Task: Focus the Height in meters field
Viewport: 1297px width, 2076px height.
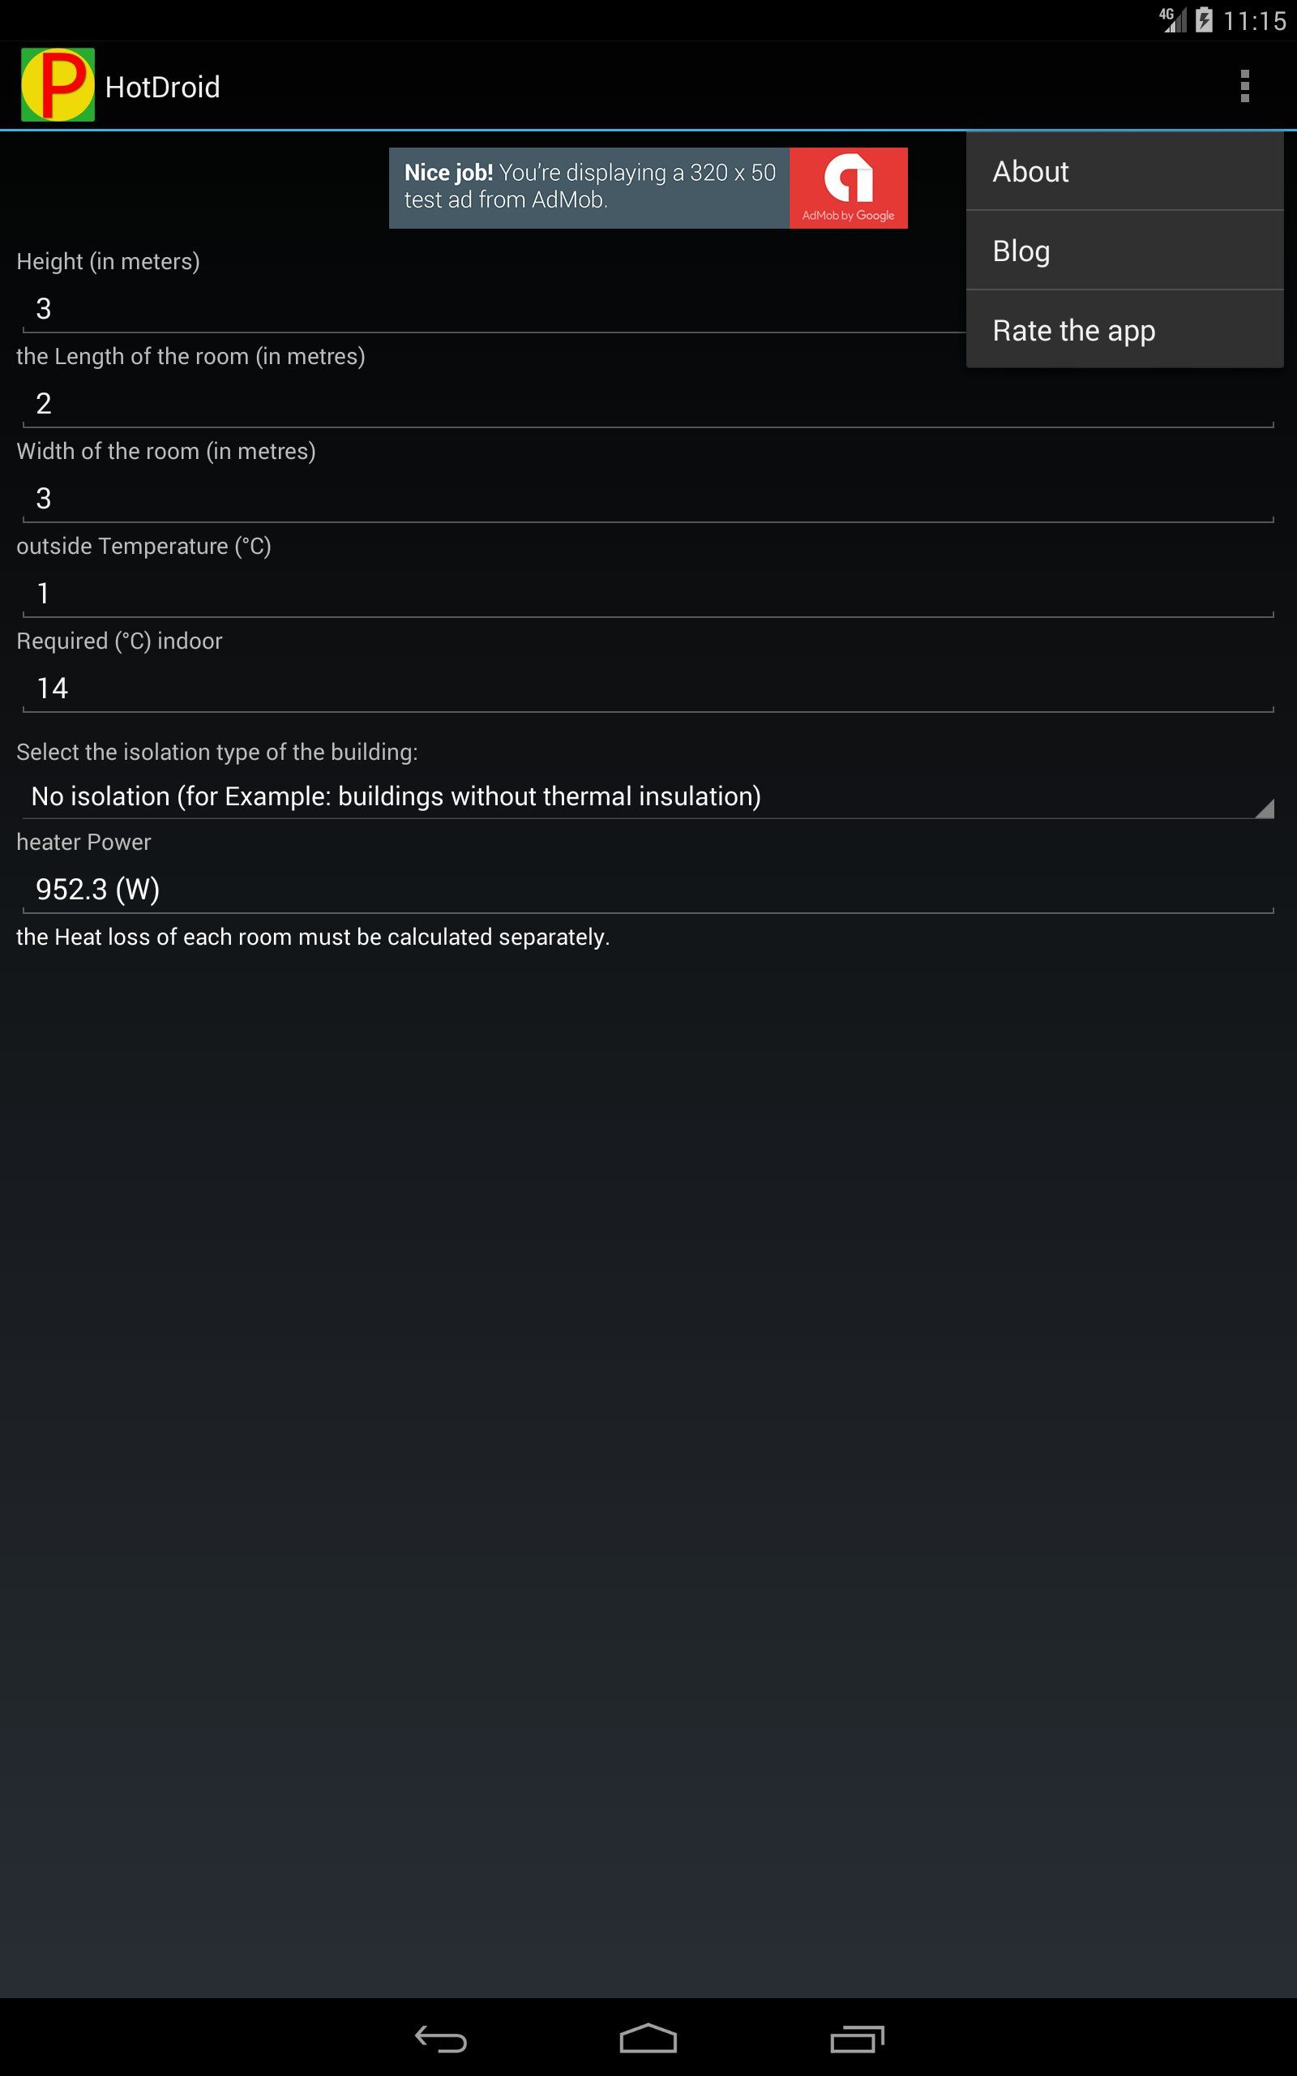Action: (x=493, y=309)
